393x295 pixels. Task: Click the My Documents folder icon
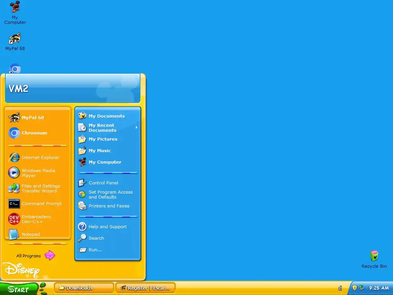click(82, 116)
